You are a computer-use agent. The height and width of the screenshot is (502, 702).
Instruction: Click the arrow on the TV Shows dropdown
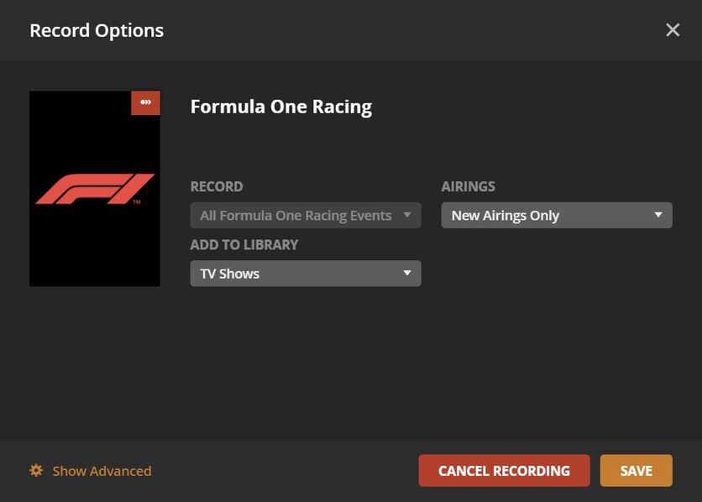407,273
